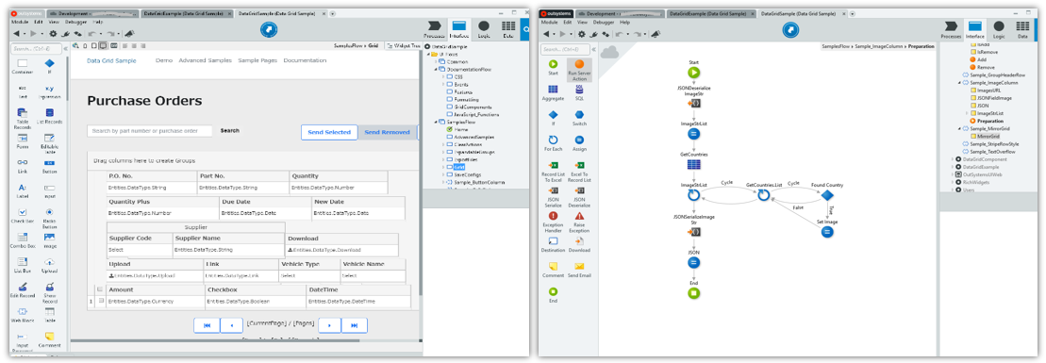This screenshot has width=1046, height=363.
Task: Select the Aggregate tool in the toolbox
Action: tap(553, 92)
